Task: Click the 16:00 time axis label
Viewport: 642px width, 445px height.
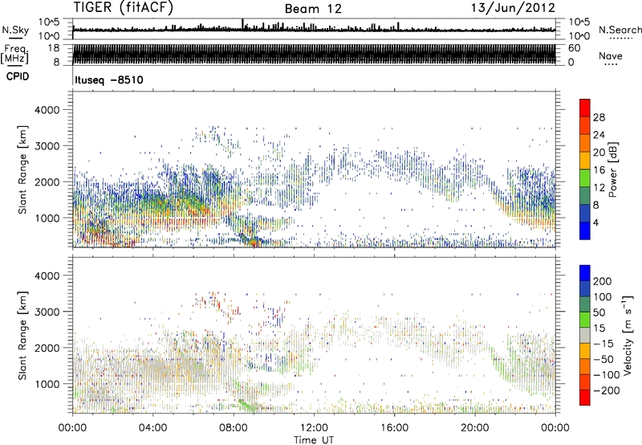Action: click(394, 428)
